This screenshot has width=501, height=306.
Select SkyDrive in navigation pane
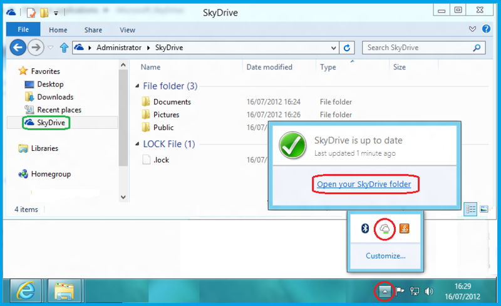tap(51, 123)
